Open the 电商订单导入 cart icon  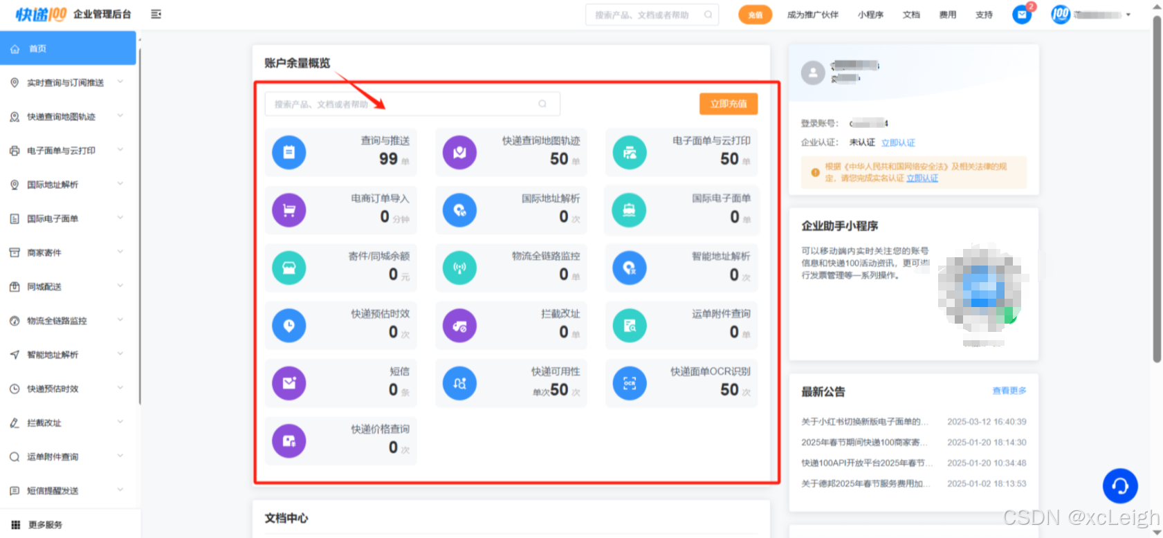coord(289,210)
